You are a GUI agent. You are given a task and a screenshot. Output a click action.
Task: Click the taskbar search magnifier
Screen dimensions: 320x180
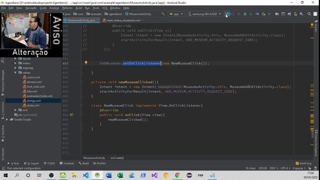(17, 175)
